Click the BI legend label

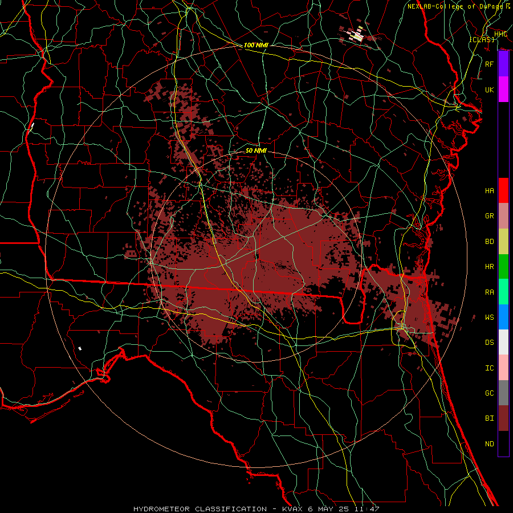tap(489, 418)
